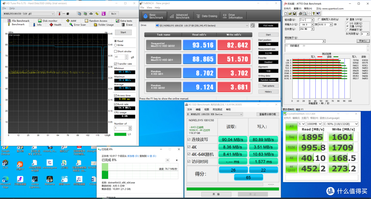371x199 pixels.
Task: Open CrystalDiskMark test count dropdown showing 5
Action: [302, 124]
